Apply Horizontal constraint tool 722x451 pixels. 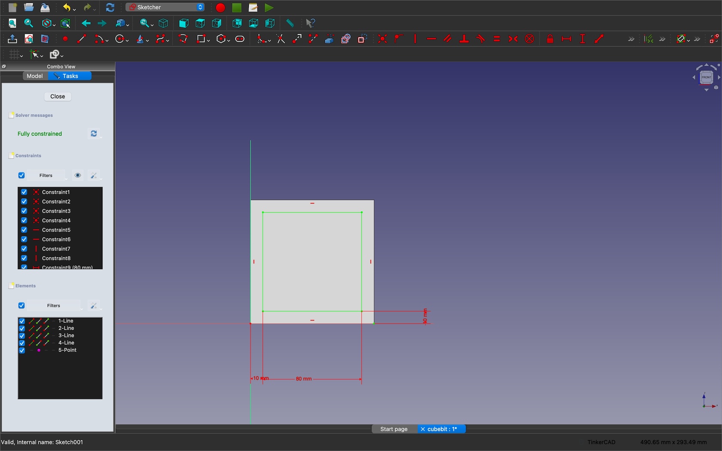tap(431, 39)
